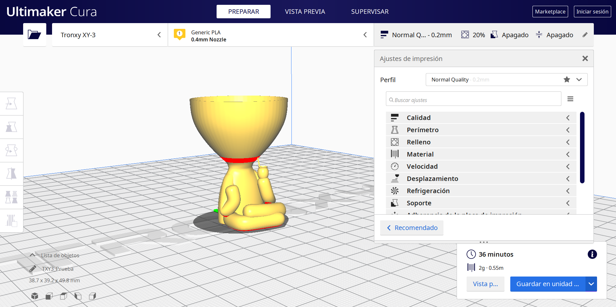
Task: Switch back to Recomendado settings
Action: (x=412, y=228)
